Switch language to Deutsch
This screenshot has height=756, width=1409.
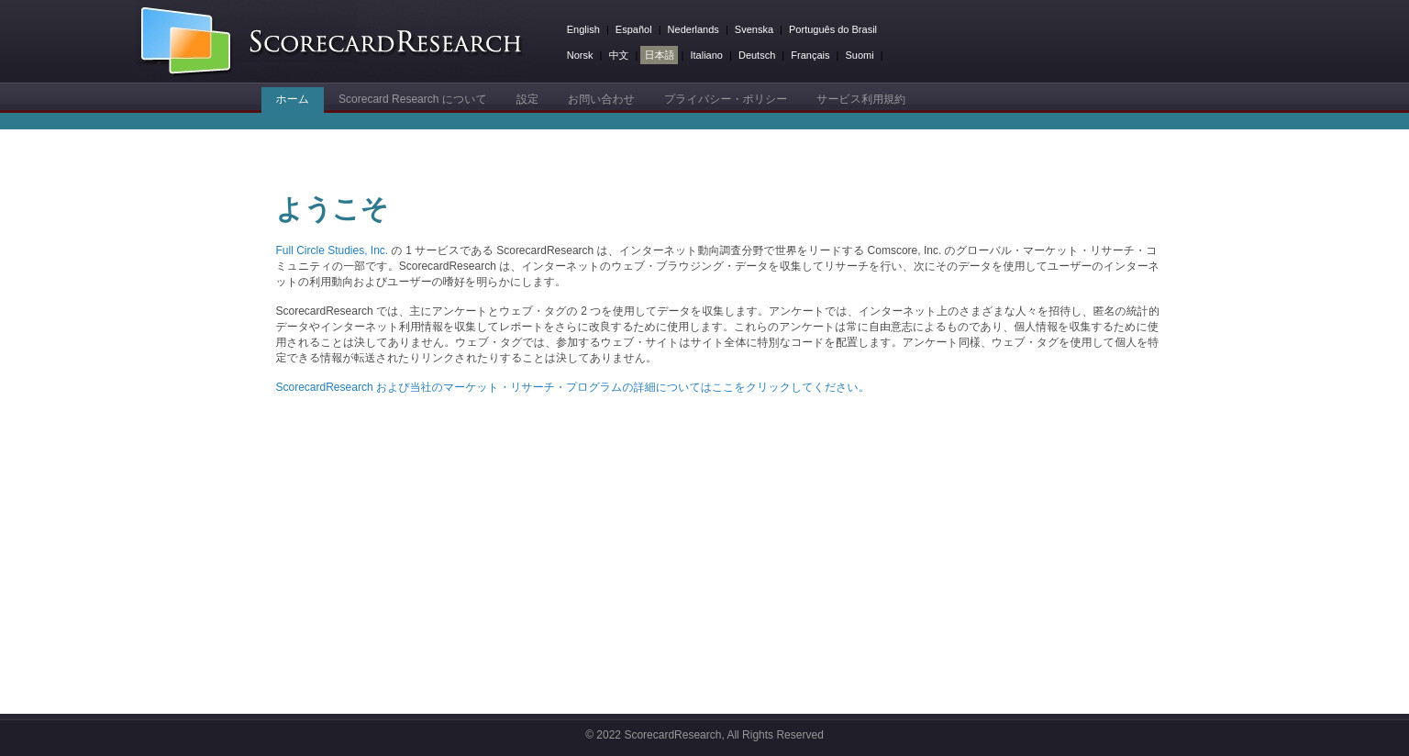click(757, 55)
